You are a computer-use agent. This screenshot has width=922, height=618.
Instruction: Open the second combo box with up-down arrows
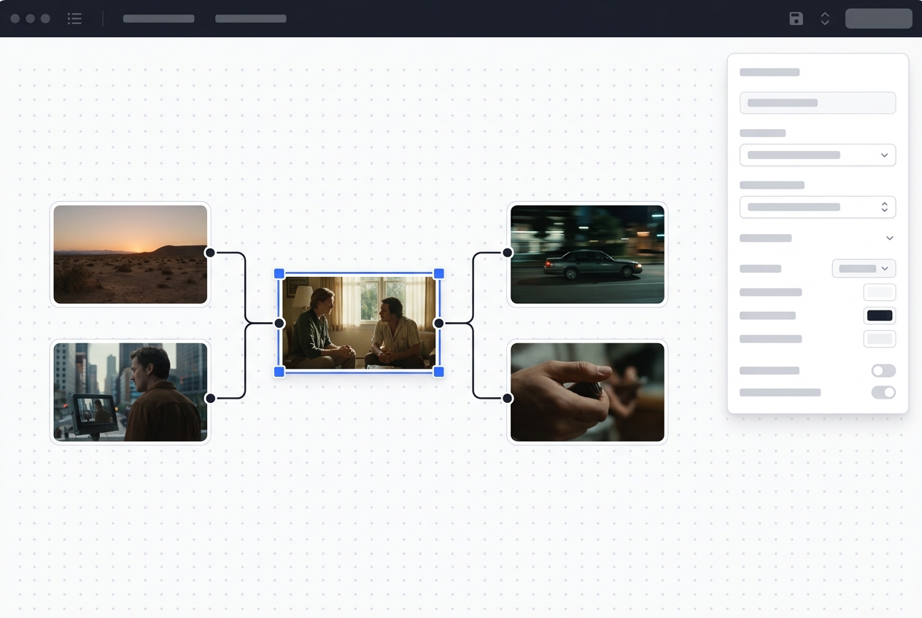point(818,207)
